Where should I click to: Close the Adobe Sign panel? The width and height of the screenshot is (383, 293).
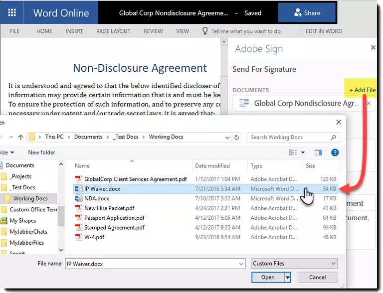click(x=373, y=48)
